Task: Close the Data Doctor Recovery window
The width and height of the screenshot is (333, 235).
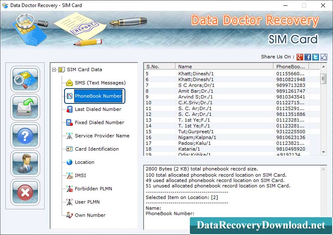Action: click(323, 5)
